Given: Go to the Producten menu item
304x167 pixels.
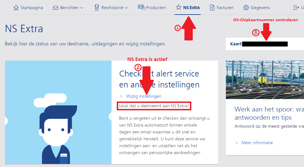Looking at the screenshot, I should coord(156,8).
